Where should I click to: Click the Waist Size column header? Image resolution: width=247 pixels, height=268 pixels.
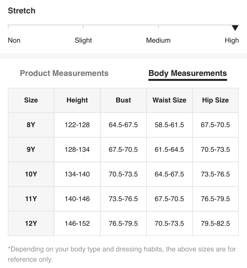(169, 100)
